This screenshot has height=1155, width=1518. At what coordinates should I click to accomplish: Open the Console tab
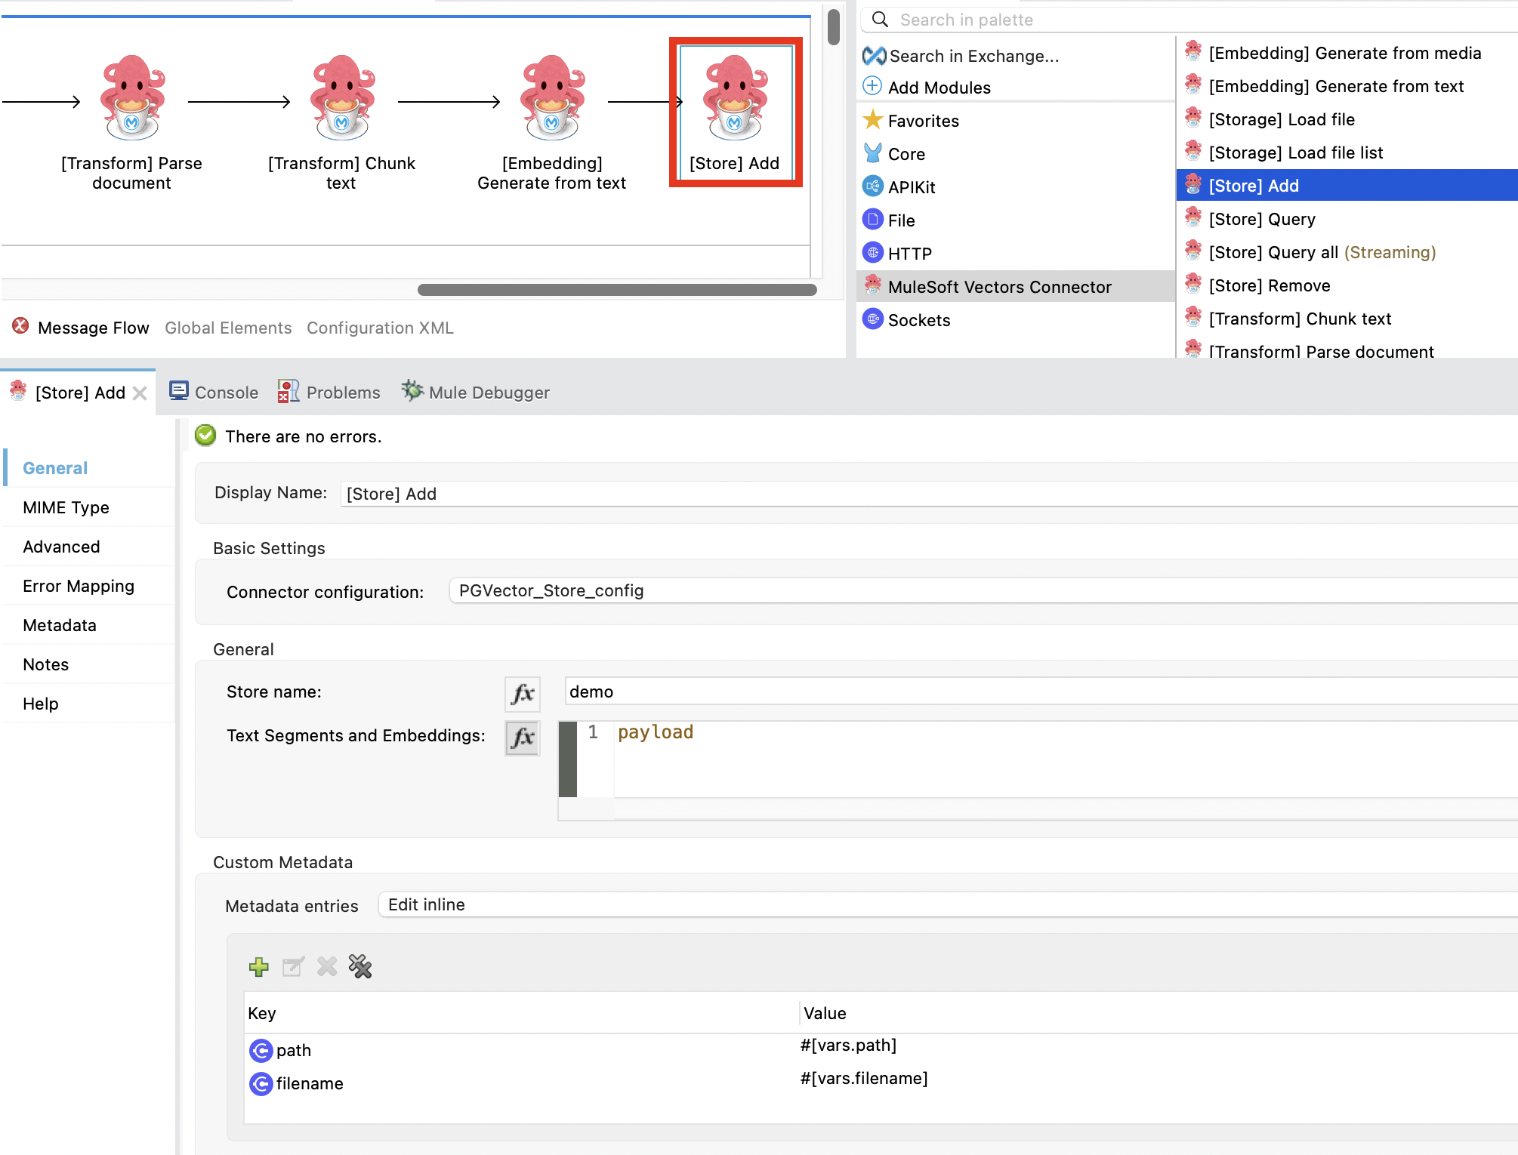pos(214,392)
